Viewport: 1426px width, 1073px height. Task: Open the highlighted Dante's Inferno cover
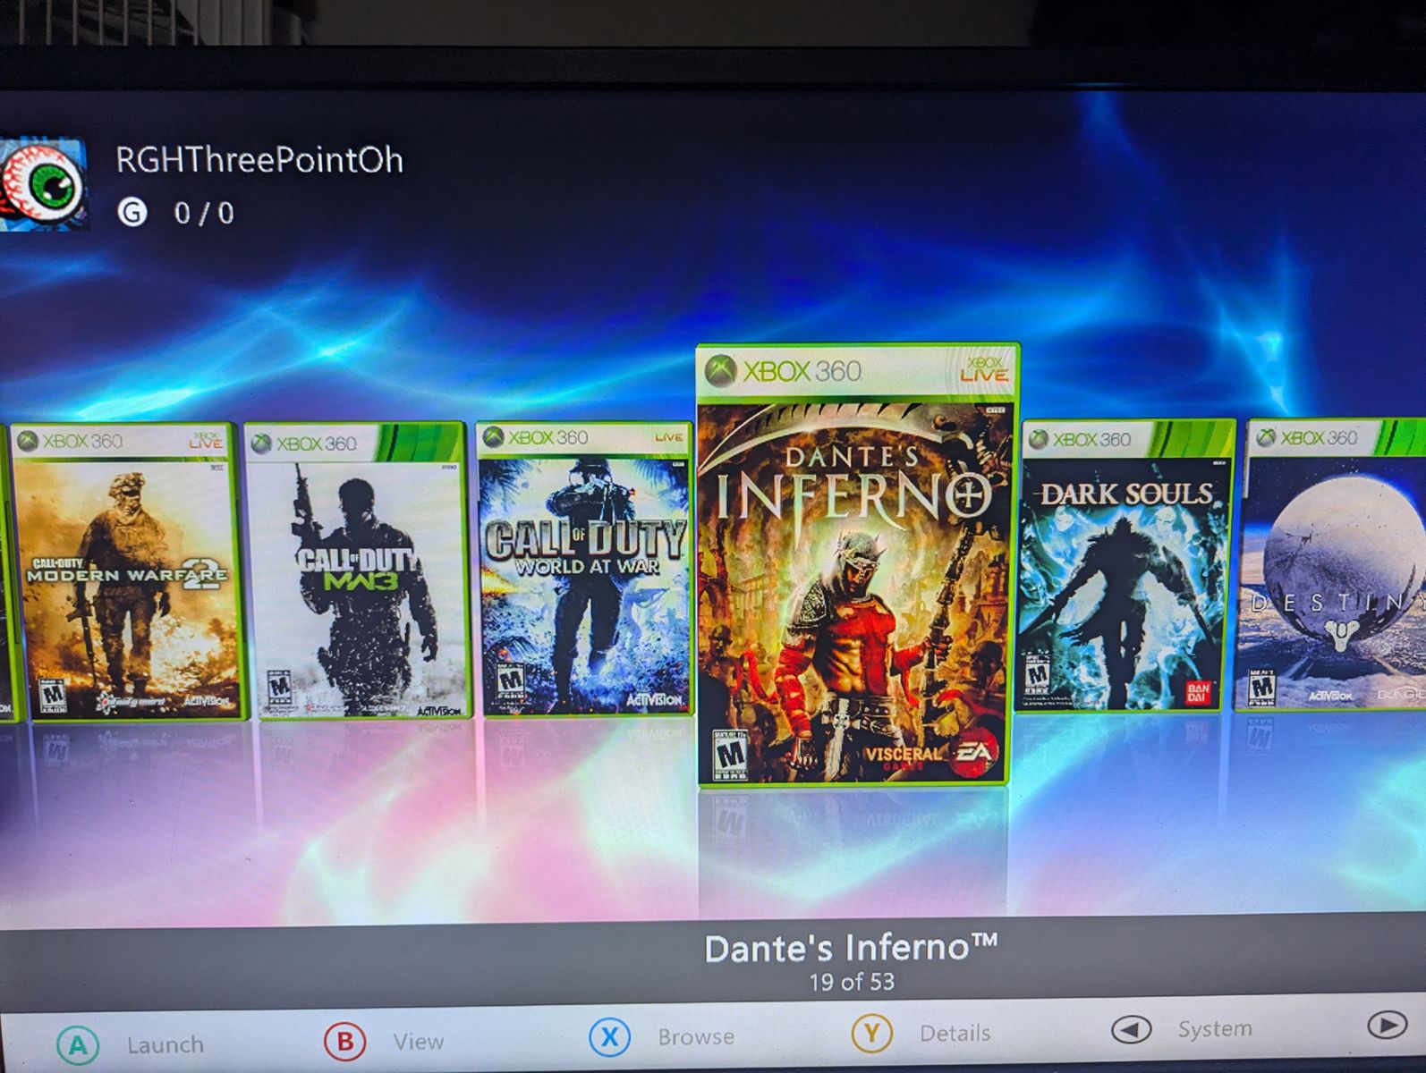856,565
